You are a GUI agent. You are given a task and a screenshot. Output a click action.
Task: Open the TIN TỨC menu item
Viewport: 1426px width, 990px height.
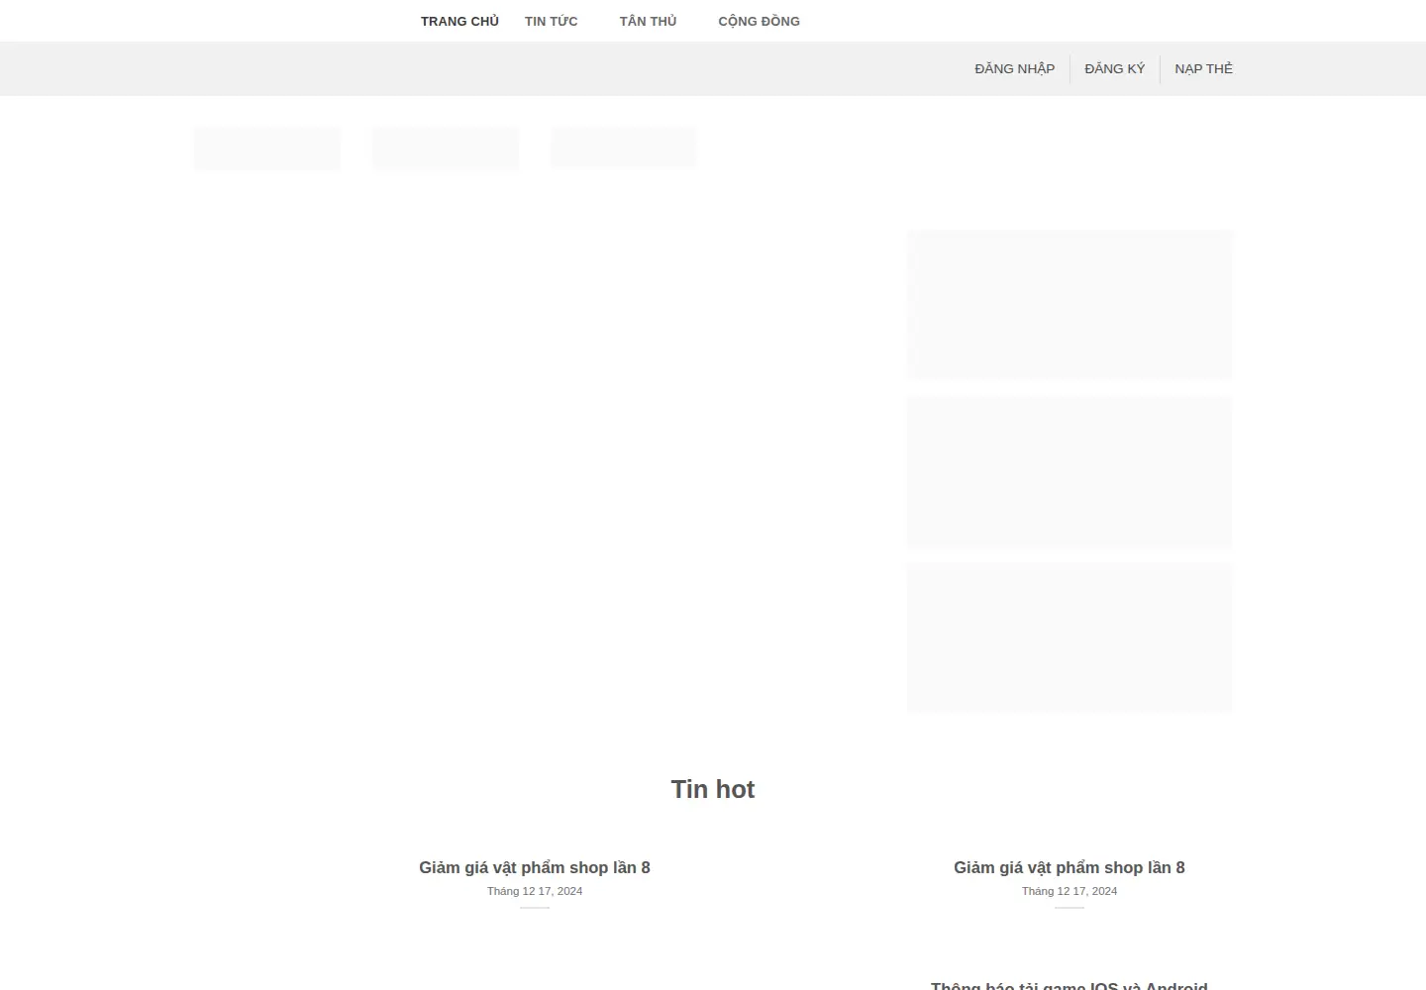tap(552, 21)
